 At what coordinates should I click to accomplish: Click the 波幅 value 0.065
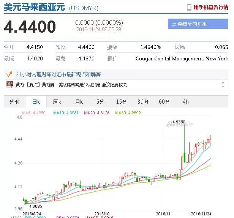click(221, 47)
